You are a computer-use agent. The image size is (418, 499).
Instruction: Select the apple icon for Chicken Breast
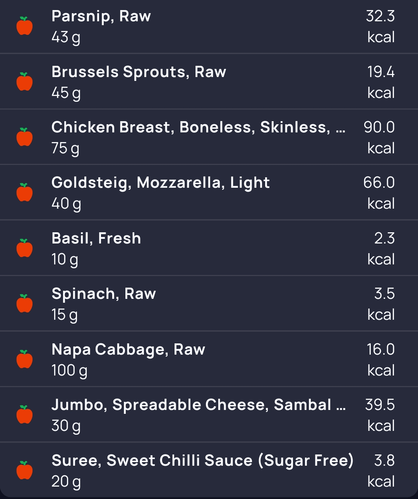click(x=24, y=137)
